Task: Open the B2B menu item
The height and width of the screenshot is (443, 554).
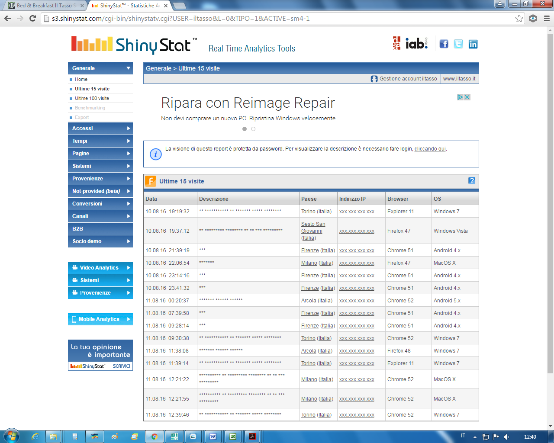Action: (x=100, y=229)
